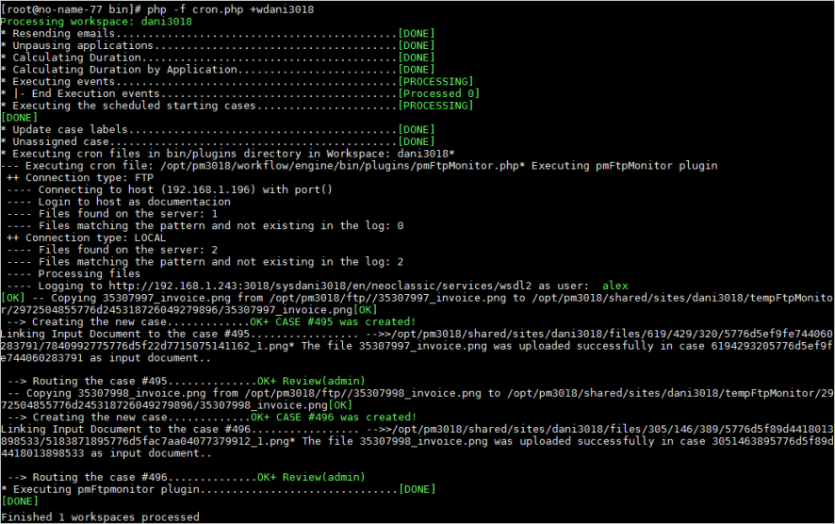This screenshot has height=524, width=835.
Task: Click the DONE status beside Unassigned case
Action: pos(416,142)
